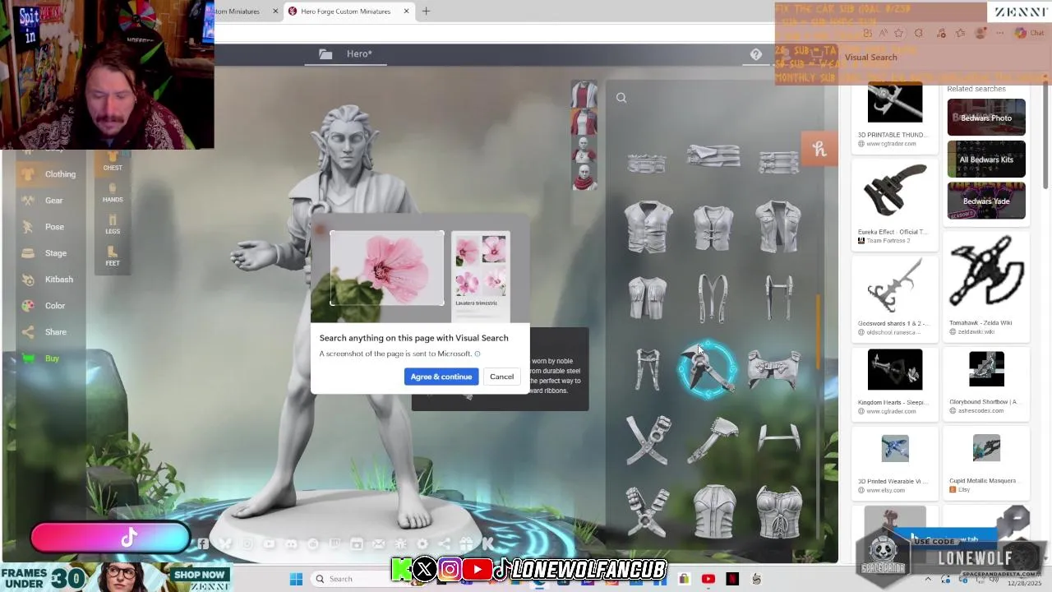
Task: Select the highlighted shoulder armor item with cyan ring
Action: click(x=707, y=370)
